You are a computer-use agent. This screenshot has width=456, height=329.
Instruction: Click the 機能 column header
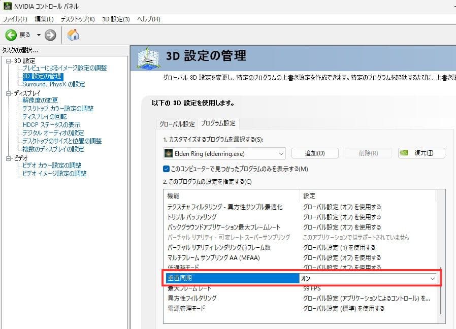pos(232,196)
